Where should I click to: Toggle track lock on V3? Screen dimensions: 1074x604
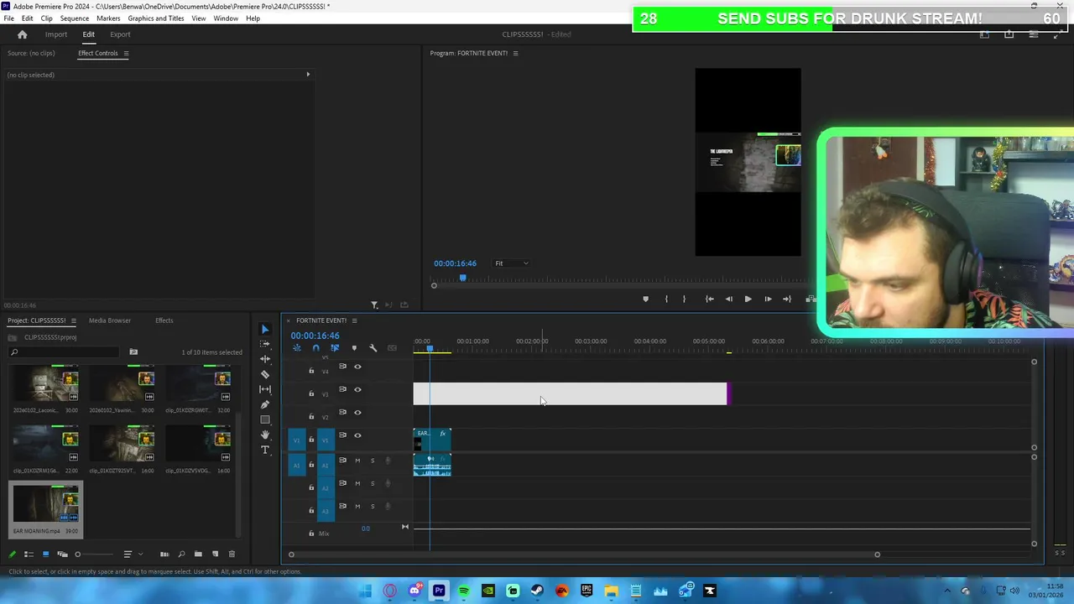click(x=311, y=393)
